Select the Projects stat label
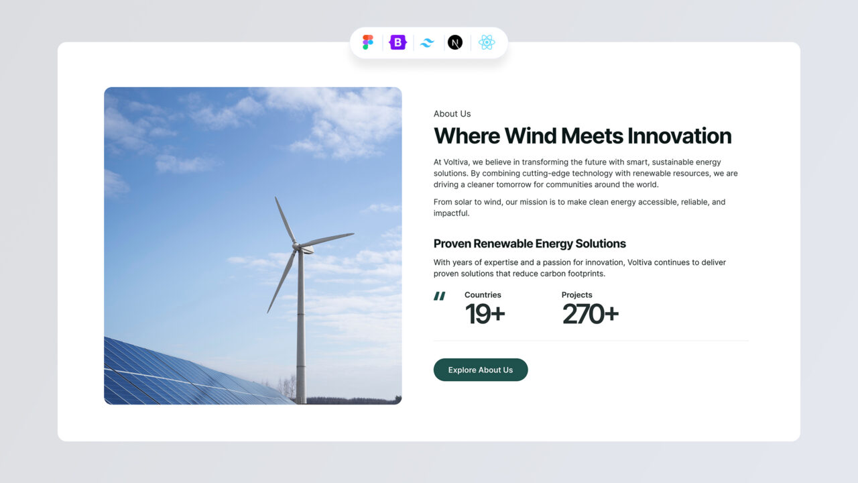This screenshot has width=858, height=483. 576,295
